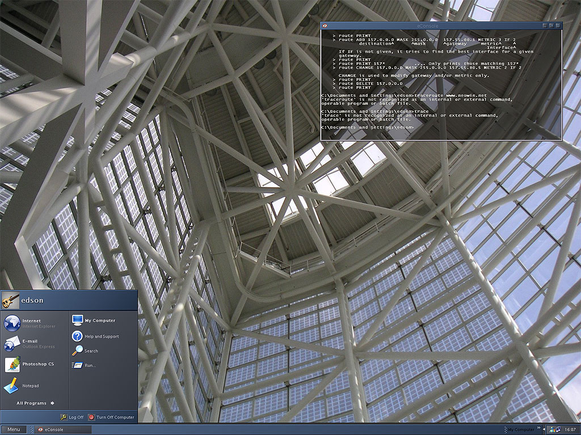Click the eConsole window system icon
This screenshot has height=435, width=581.
click(x=326, y=25)
